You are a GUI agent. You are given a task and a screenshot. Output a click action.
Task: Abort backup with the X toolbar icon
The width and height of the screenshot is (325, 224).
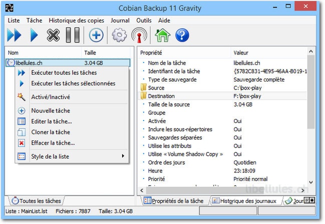click(x=53, y=35)
